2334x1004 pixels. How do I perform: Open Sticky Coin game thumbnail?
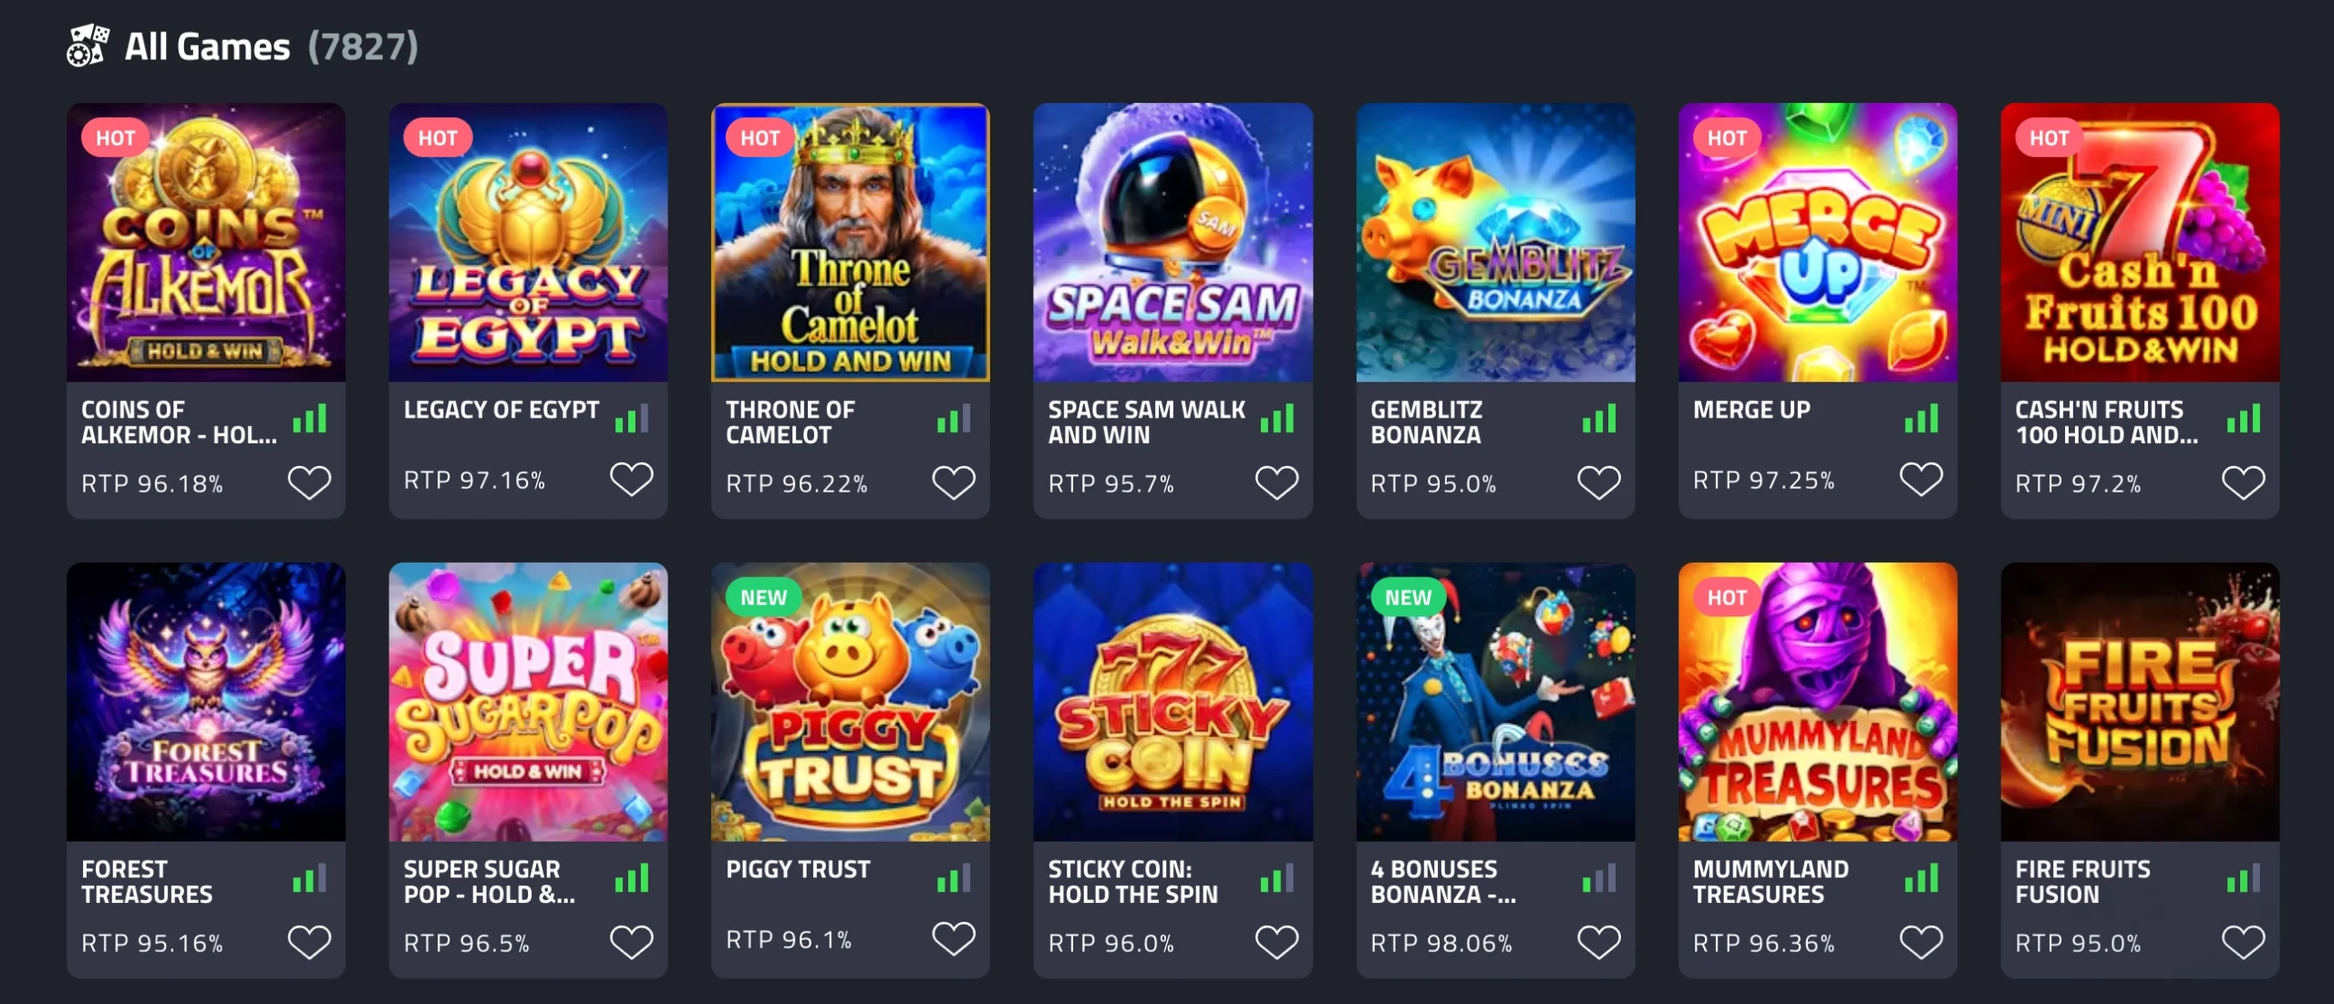(x=1172, y=702)
